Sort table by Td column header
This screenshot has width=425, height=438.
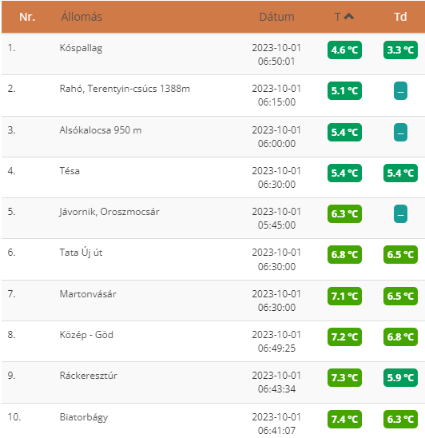400,17
